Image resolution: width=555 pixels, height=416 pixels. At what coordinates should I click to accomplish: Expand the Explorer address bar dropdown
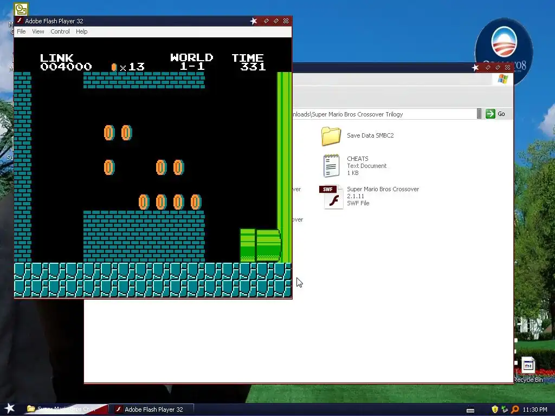click(x=479, y=114)
